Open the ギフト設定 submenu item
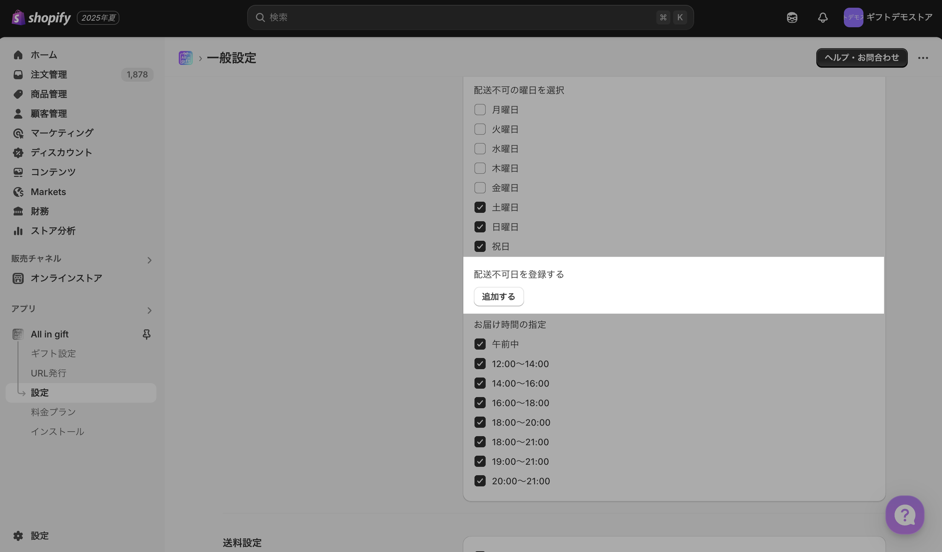 coord(53,353)
